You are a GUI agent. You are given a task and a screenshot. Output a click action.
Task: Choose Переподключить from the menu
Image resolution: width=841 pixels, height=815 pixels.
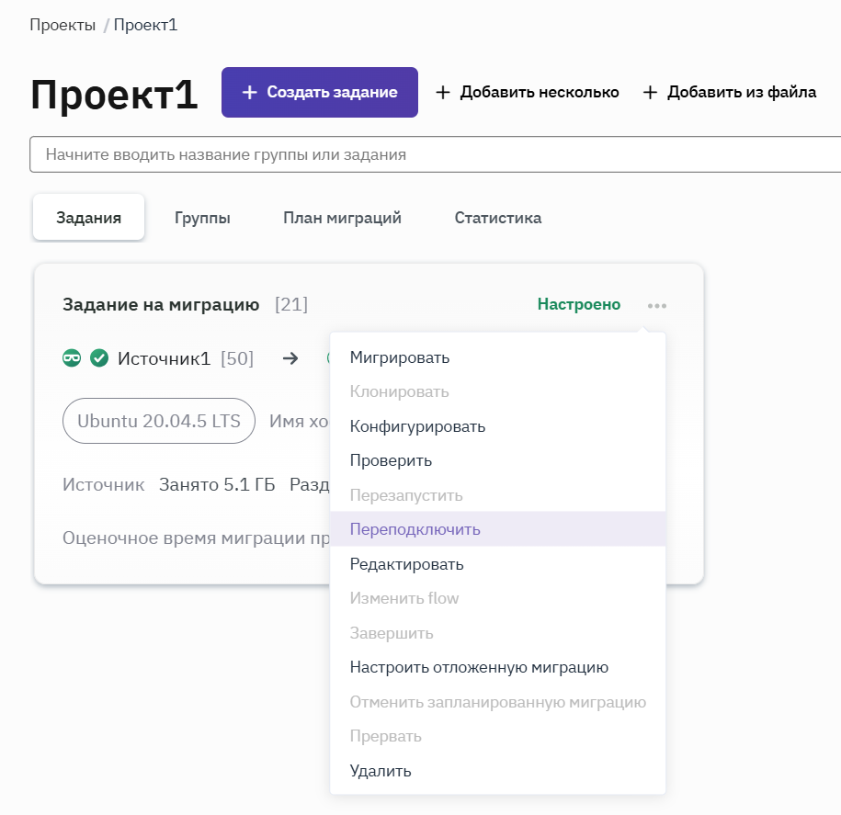pyautogui.click(x=415, y=529)
